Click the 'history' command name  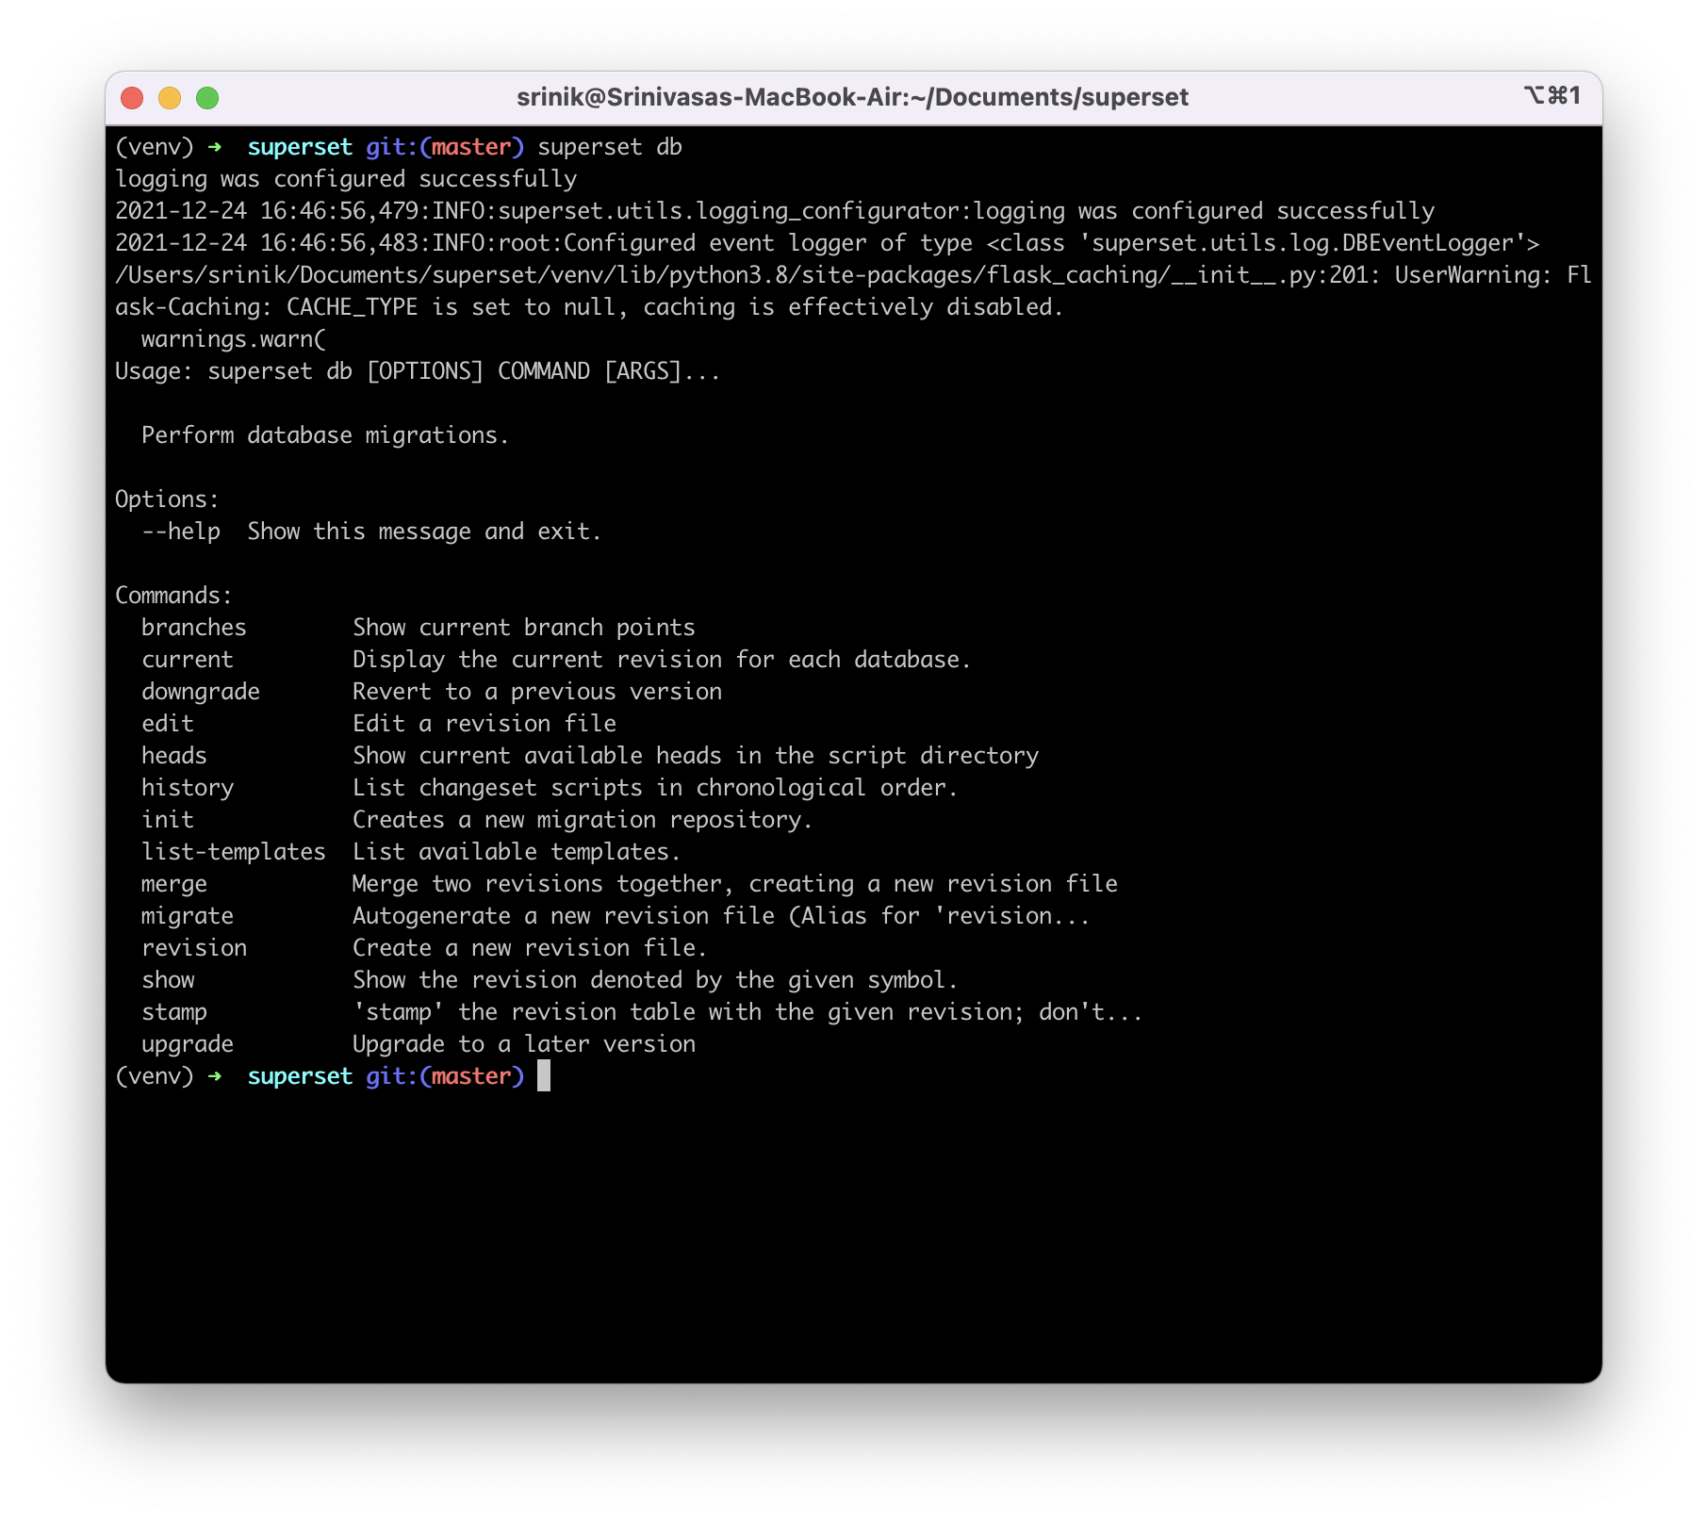[188, 788]
